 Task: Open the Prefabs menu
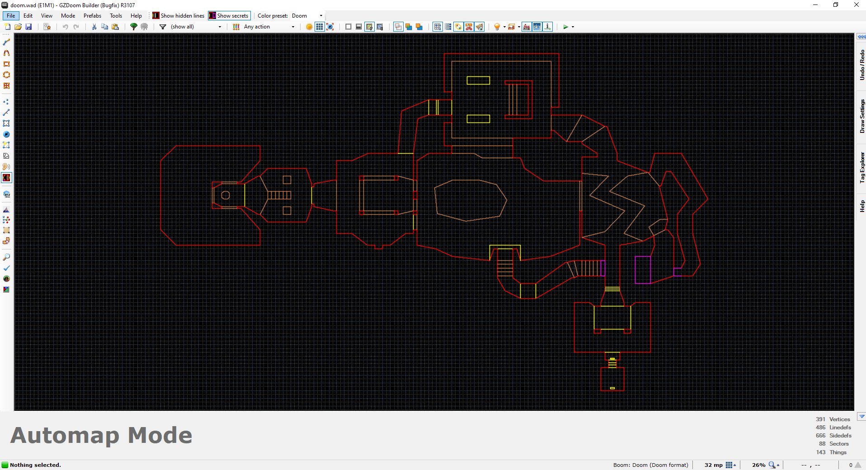tap(92, 15)
